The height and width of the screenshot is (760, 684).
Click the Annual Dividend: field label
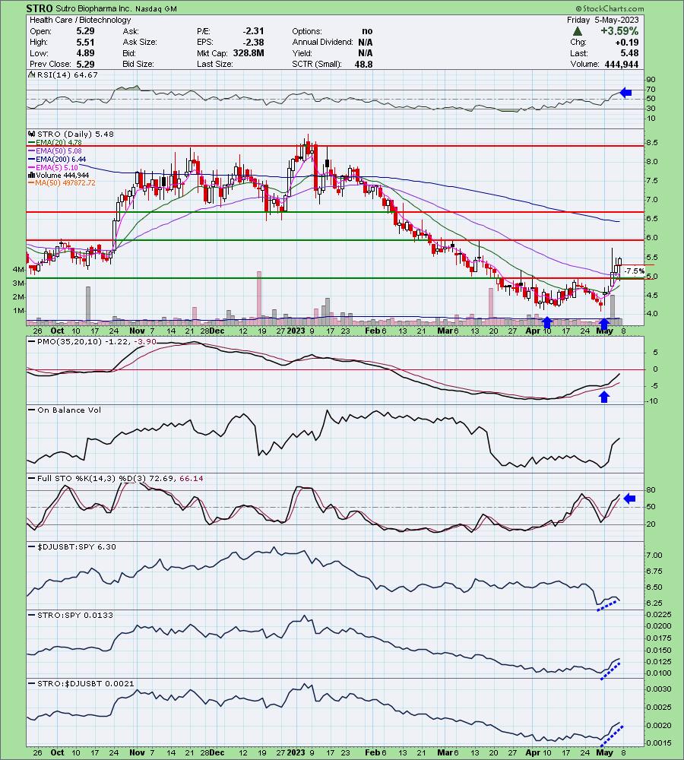coord(323,42)
